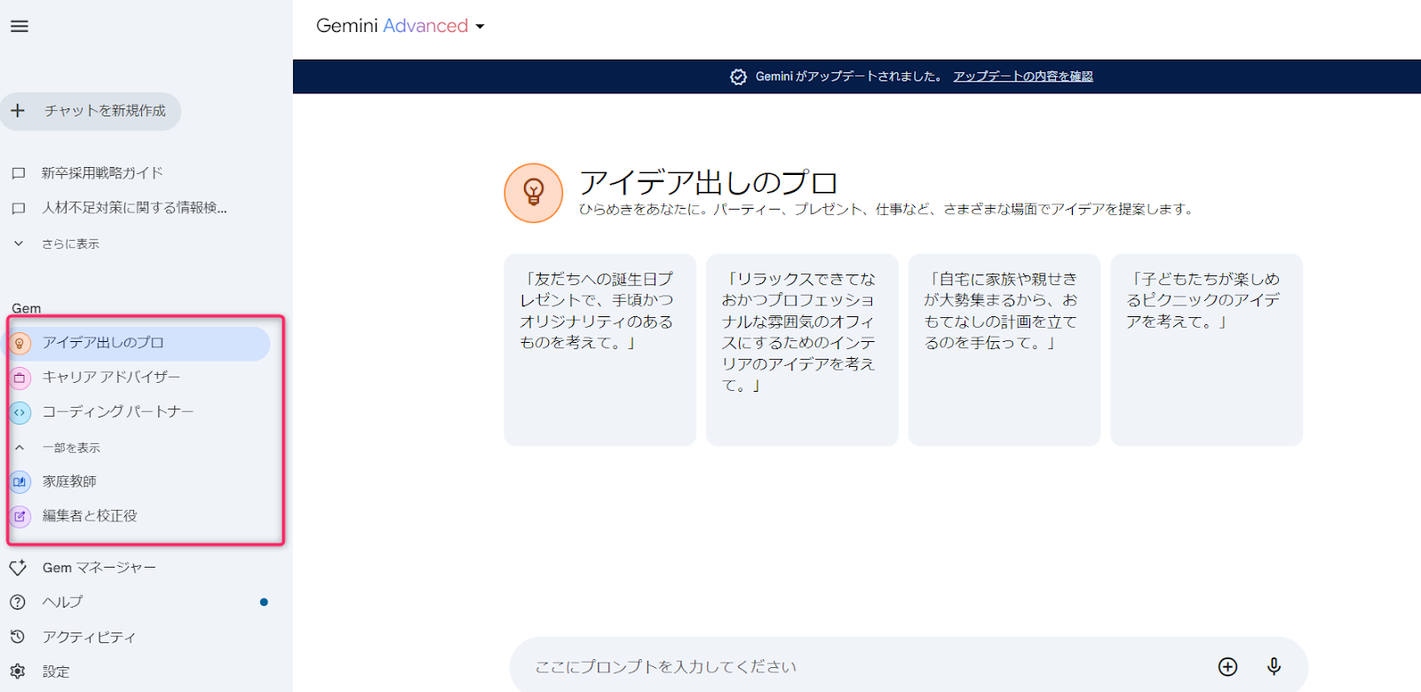
Task: Open the 家庭教師 Gem icon
Action: coord(20,481)
